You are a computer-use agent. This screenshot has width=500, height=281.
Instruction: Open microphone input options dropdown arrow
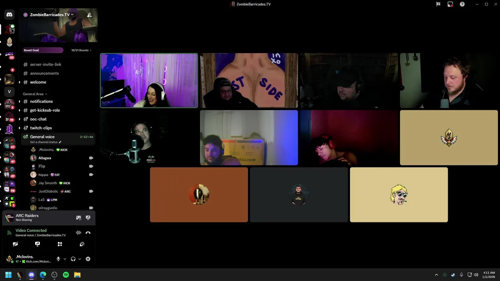point(65,259)
